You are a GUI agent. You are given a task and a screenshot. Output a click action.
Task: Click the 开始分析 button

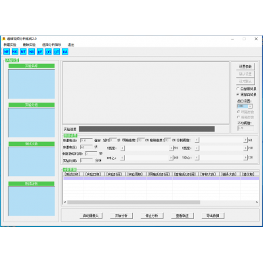[121, 216]
